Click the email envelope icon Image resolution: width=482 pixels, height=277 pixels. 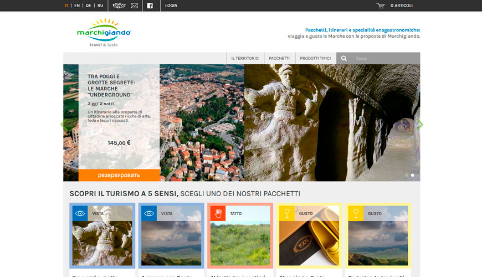[x=134, y=6]
